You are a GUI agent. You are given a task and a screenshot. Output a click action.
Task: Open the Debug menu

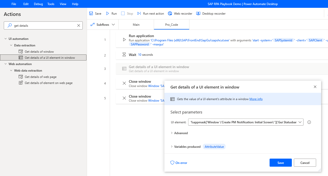coord(38,4)
